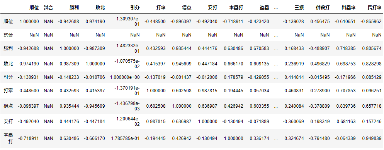
Task: Click the 三振 column header
Action: click(299, 8)
